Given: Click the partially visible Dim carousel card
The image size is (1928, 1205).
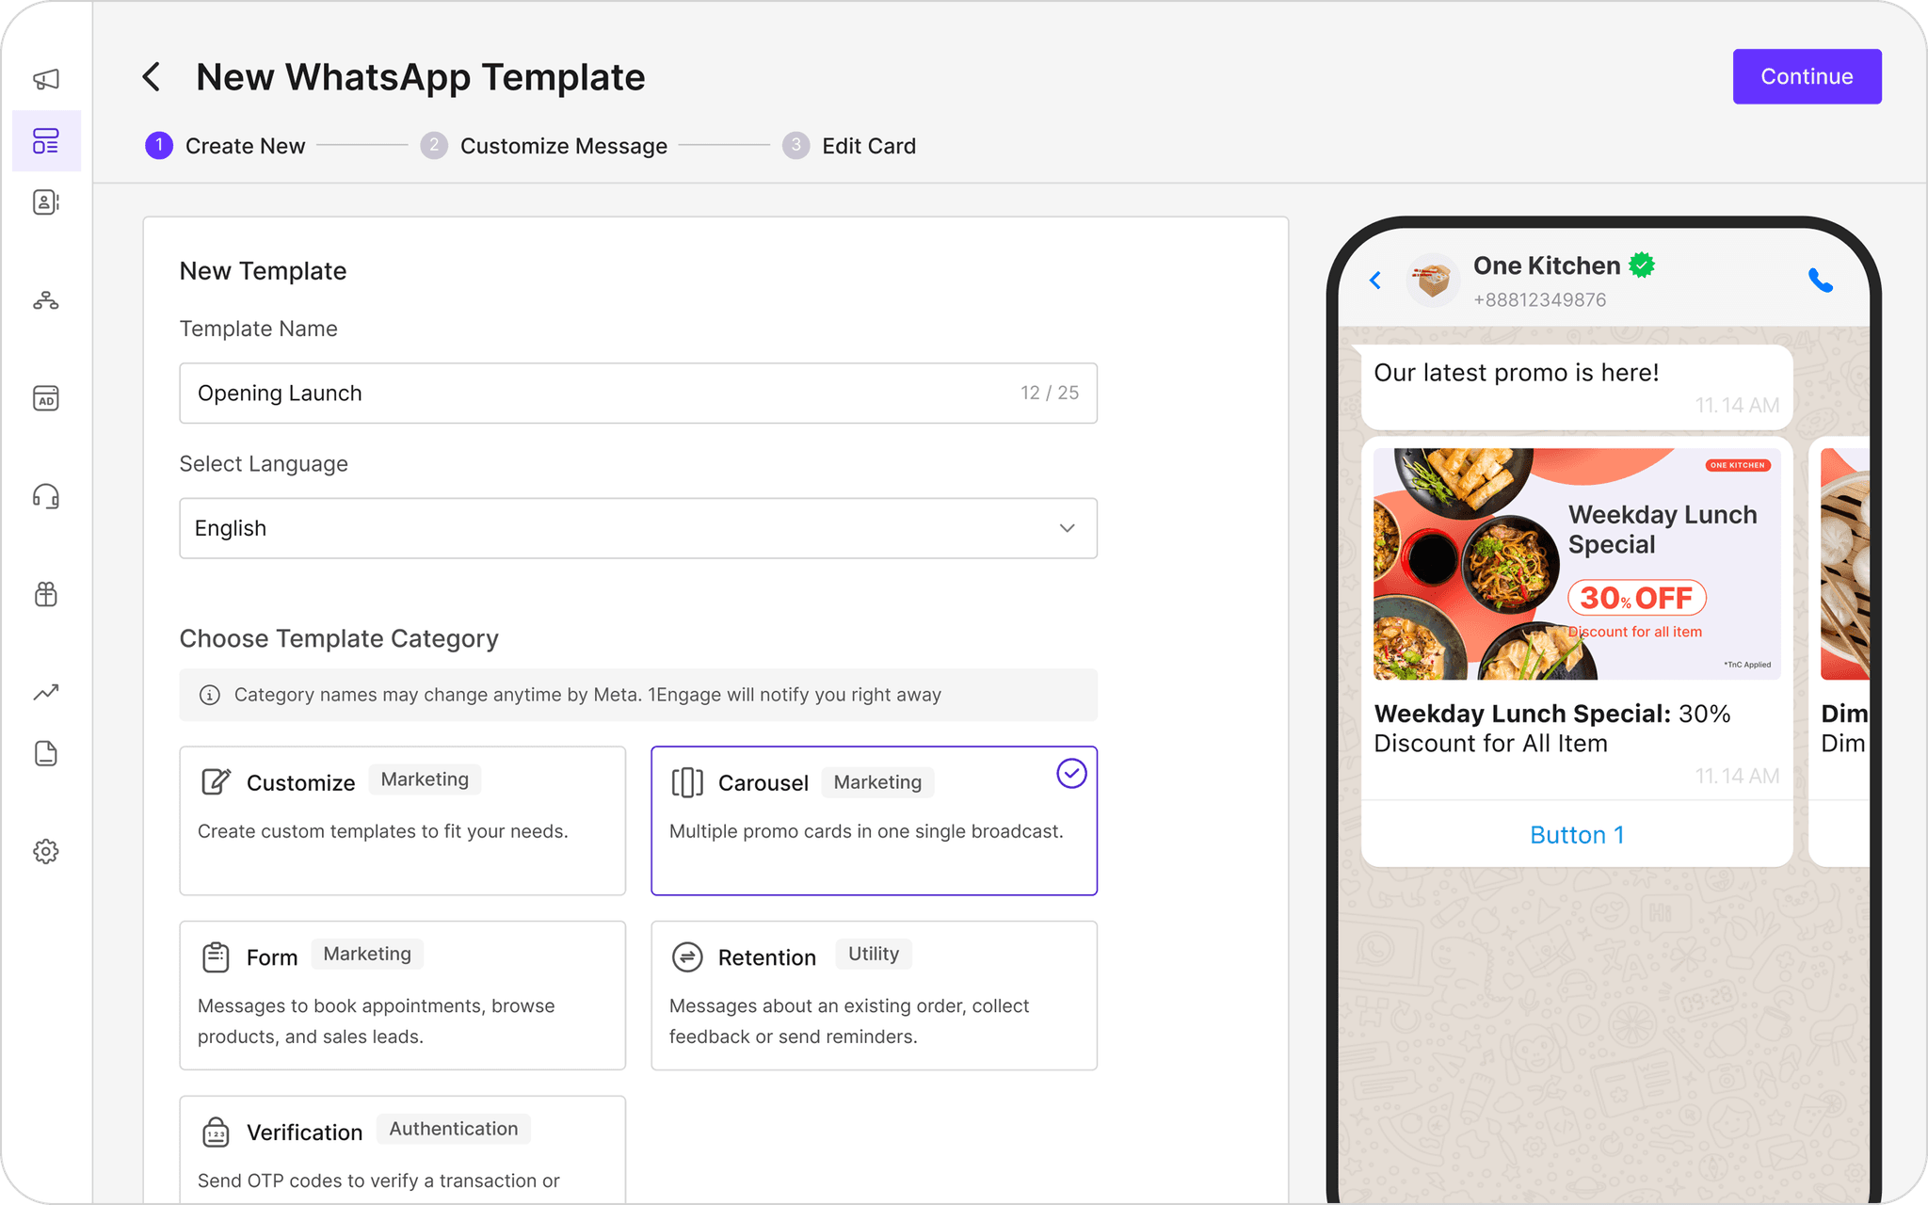Looking at the screenshot, I should (1840, 650).
